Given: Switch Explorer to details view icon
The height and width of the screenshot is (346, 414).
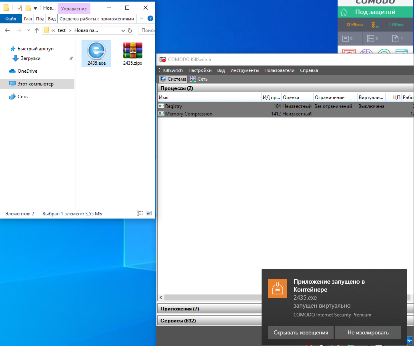Looking at the screenshot, I should click(x=140, y=213).
